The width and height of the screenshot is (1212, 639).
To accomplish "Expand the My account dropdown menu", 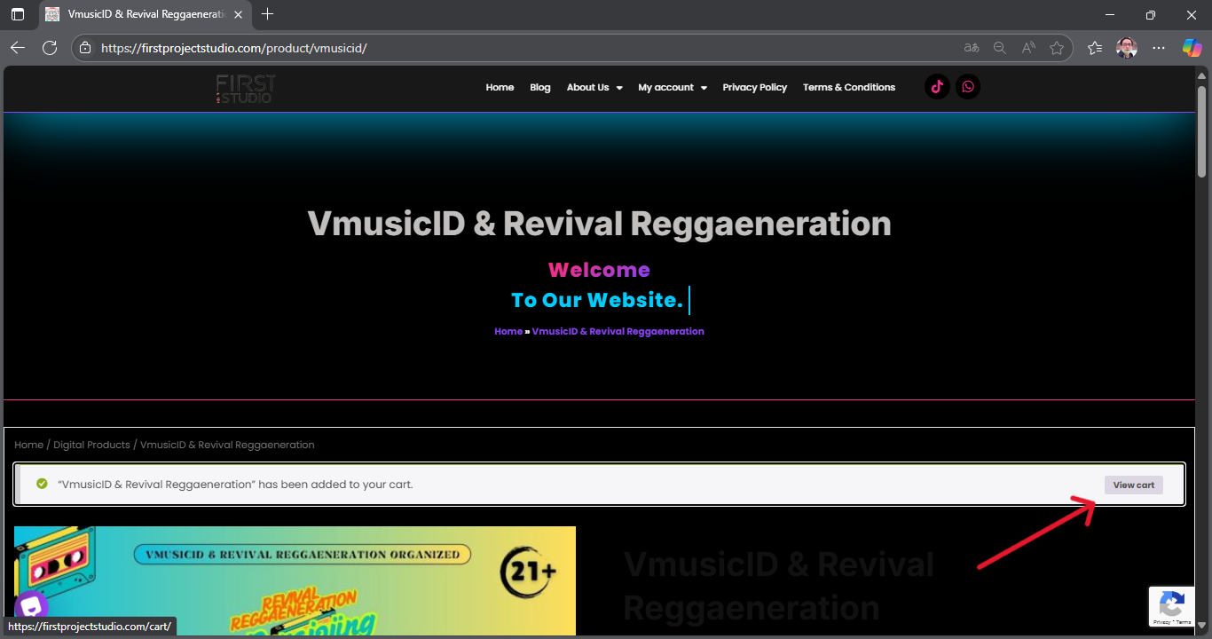I will coord(673,87).
